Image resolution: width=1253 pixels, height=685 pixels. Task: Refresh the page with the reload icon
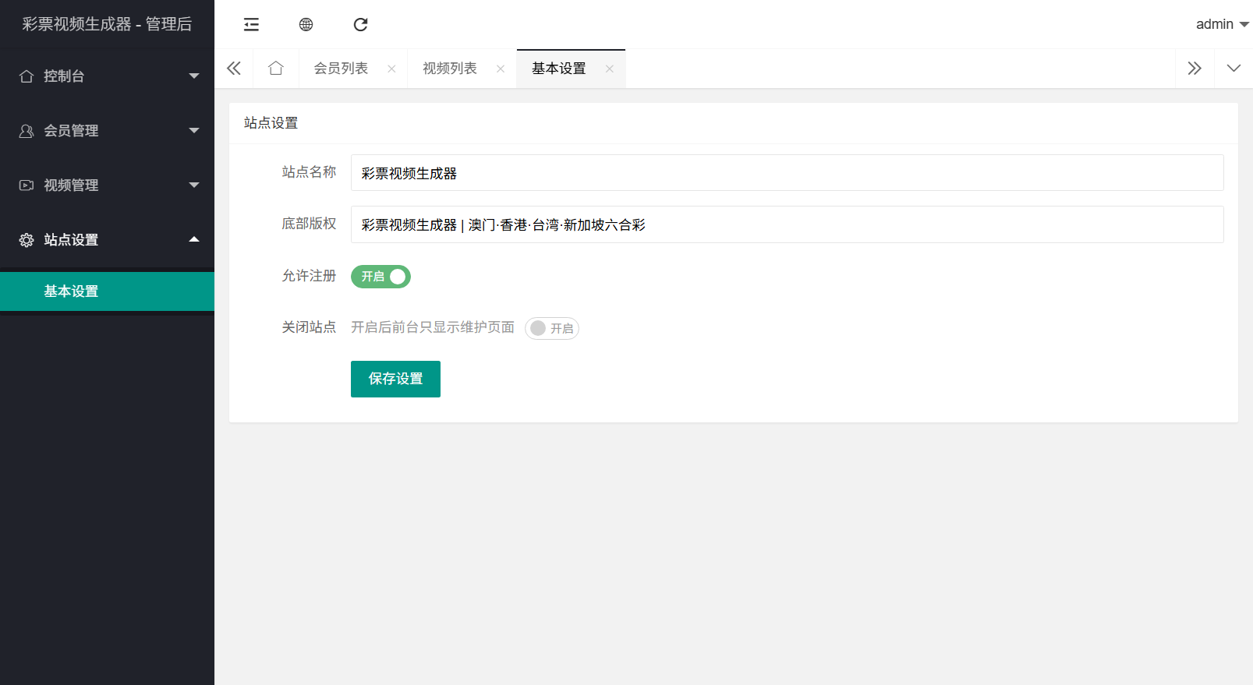pos(360,25)
